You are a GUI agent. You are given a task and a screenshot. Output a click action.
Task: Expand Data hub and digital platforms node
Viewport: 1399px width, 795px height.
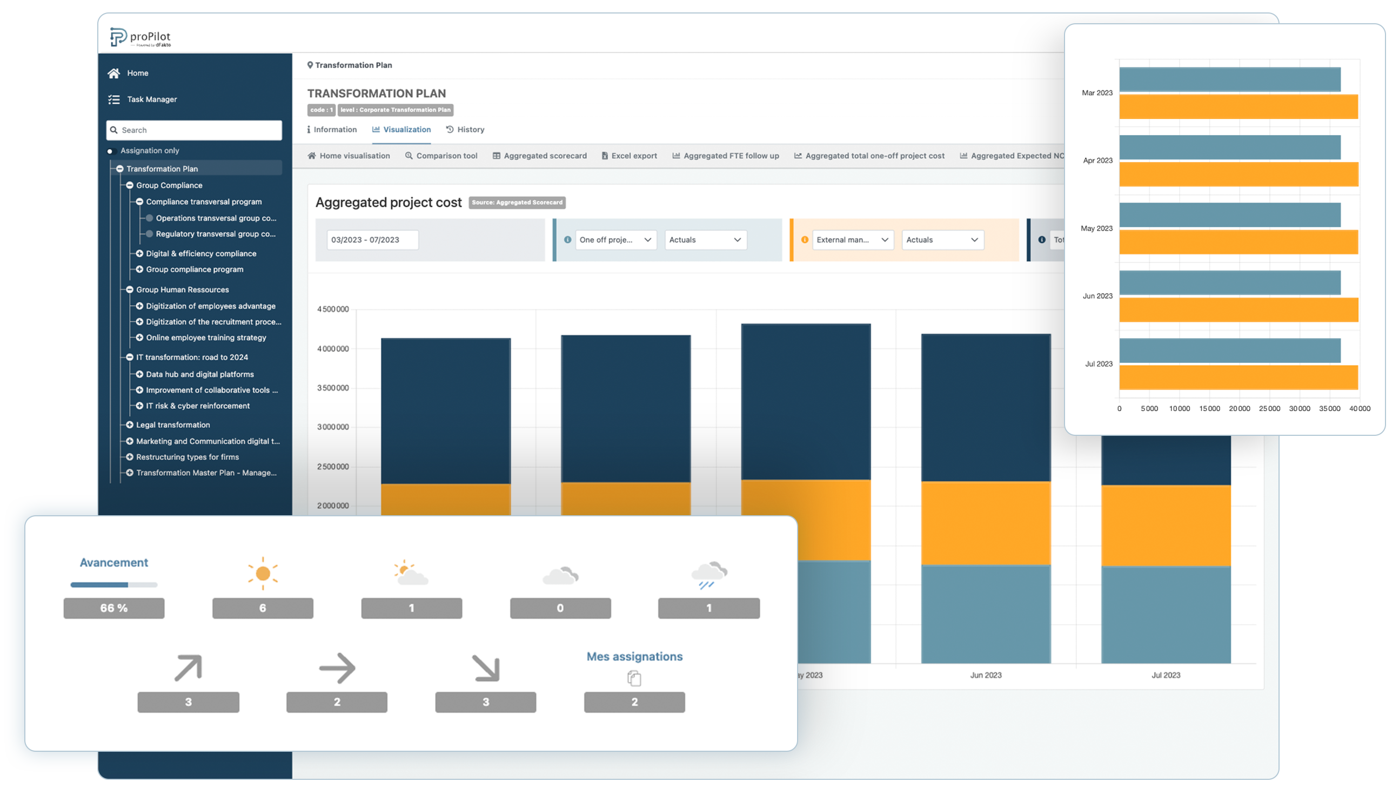point(139,374)
